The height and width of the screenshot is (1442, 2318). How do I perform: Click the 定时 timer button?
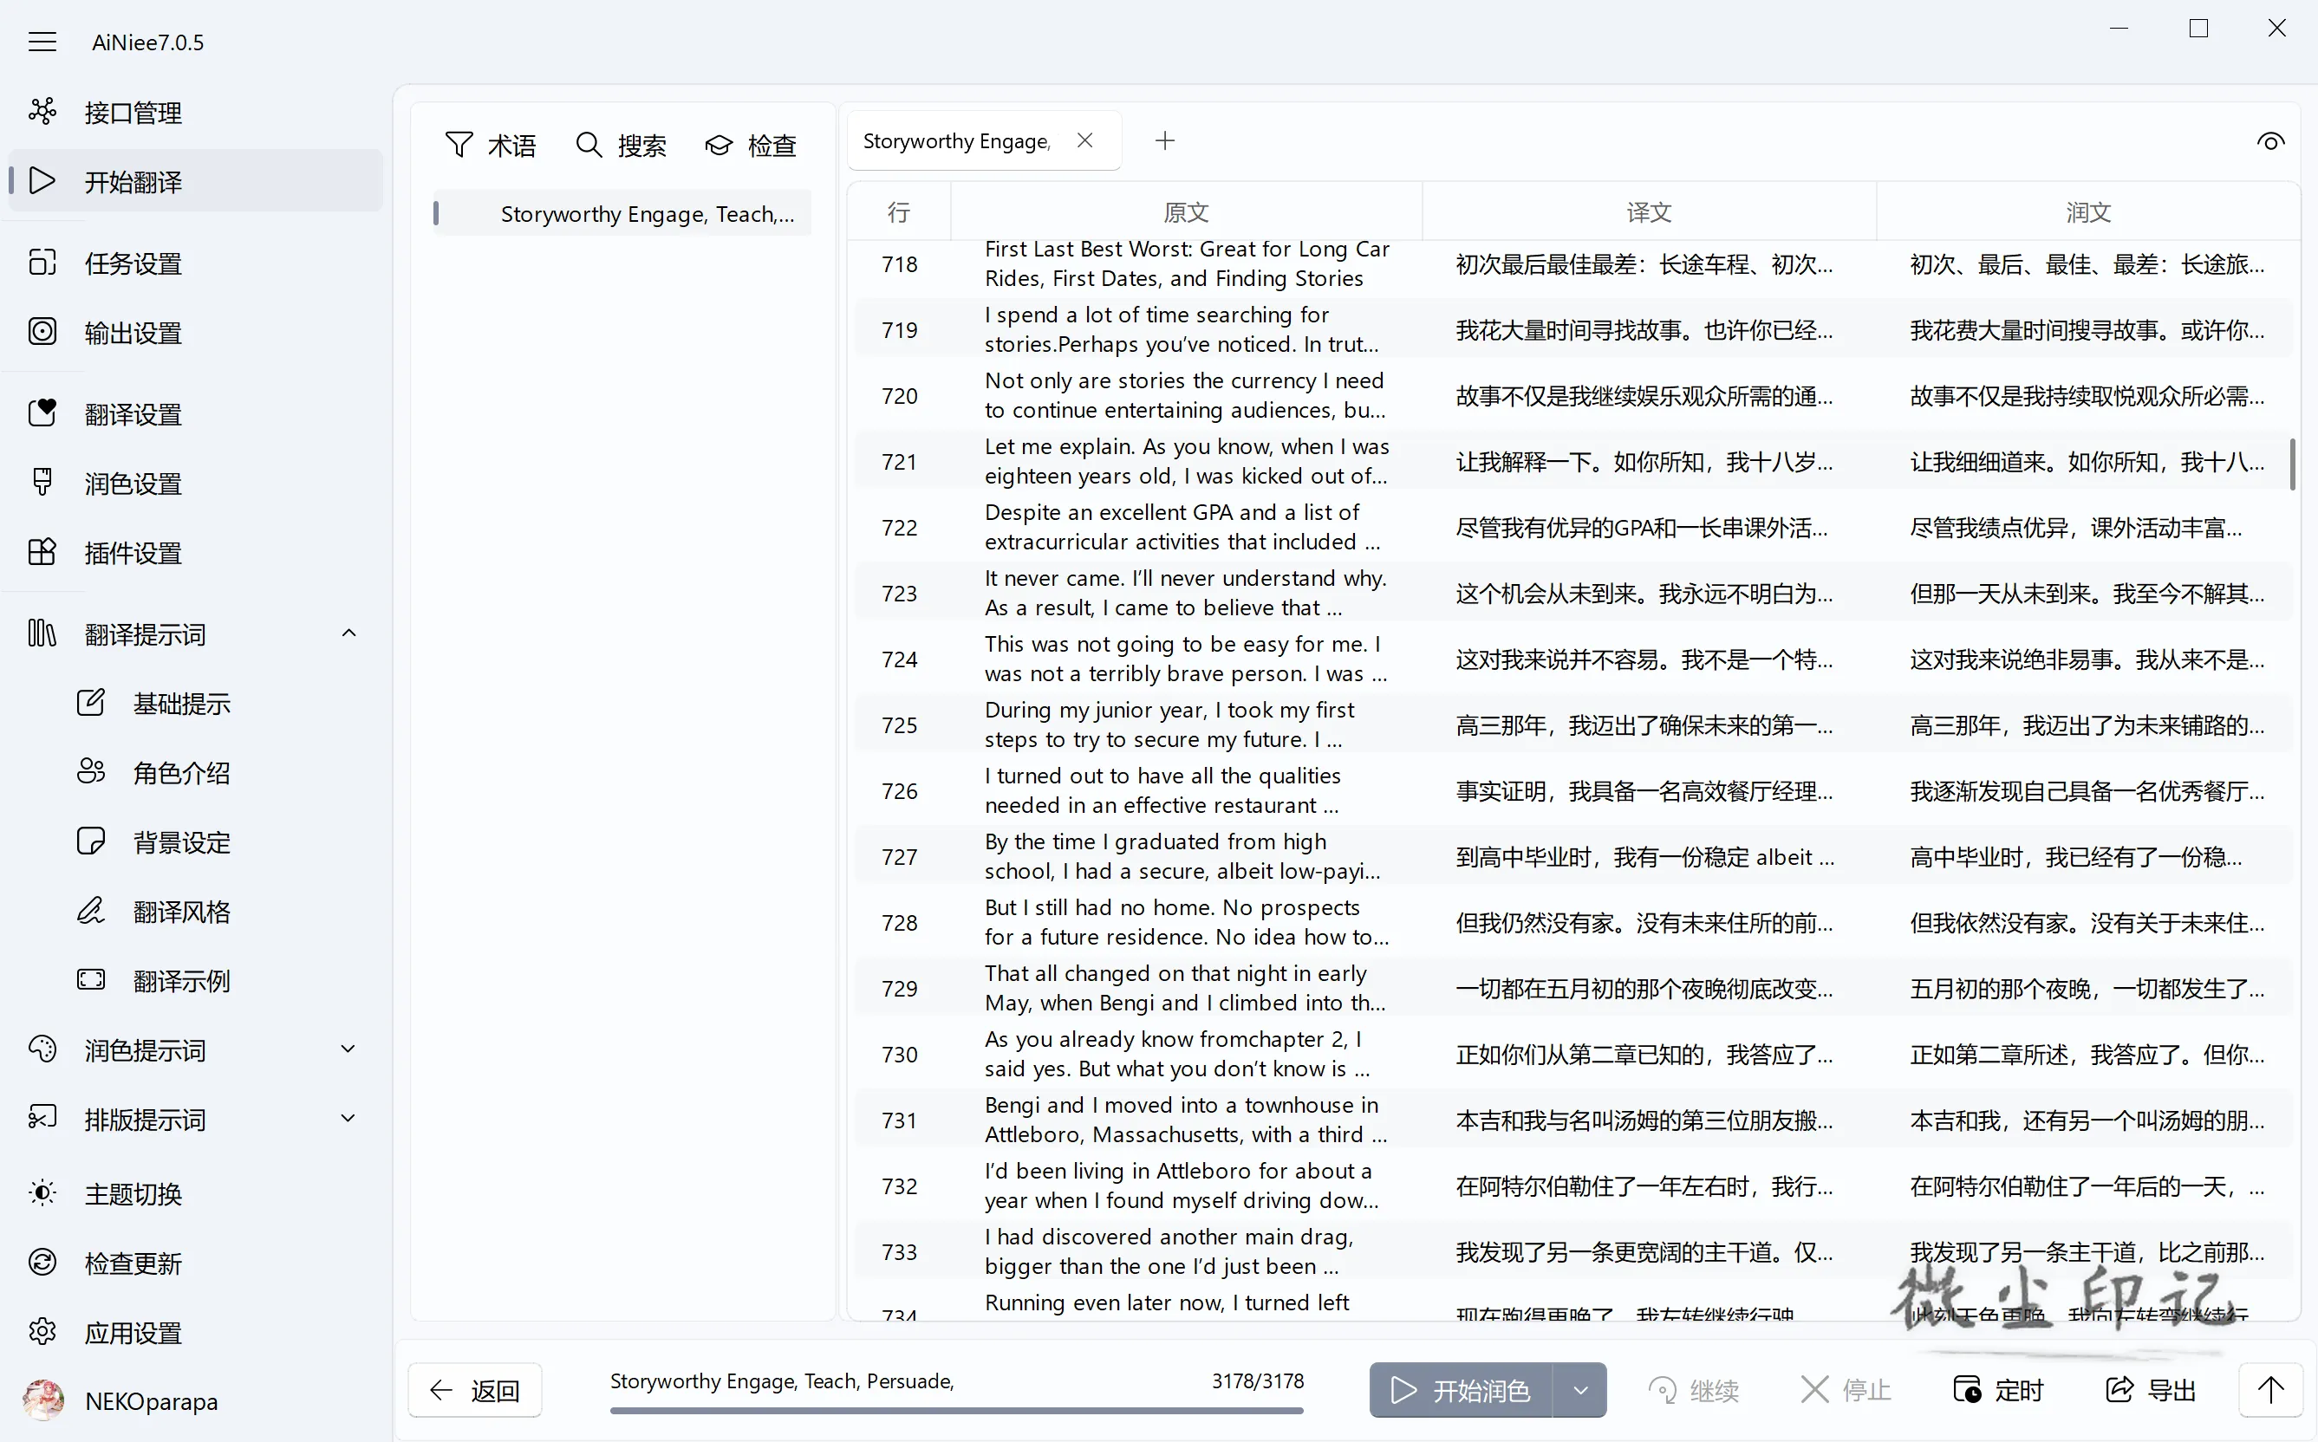point(1997,1389)
